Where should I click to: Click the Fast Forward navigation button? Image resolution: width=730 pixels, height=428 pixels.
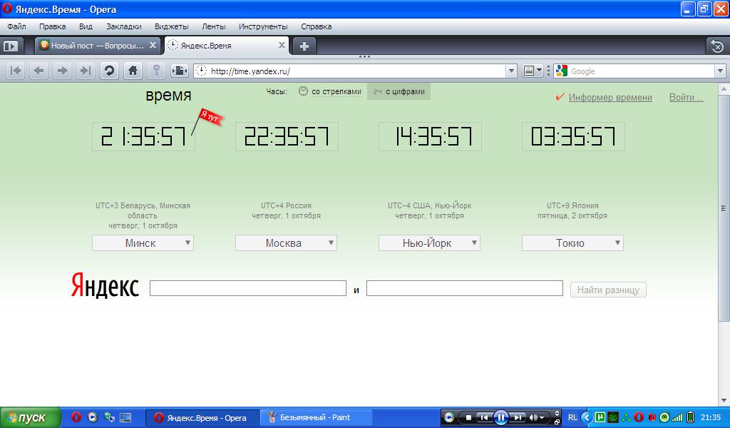coord(86,71)
